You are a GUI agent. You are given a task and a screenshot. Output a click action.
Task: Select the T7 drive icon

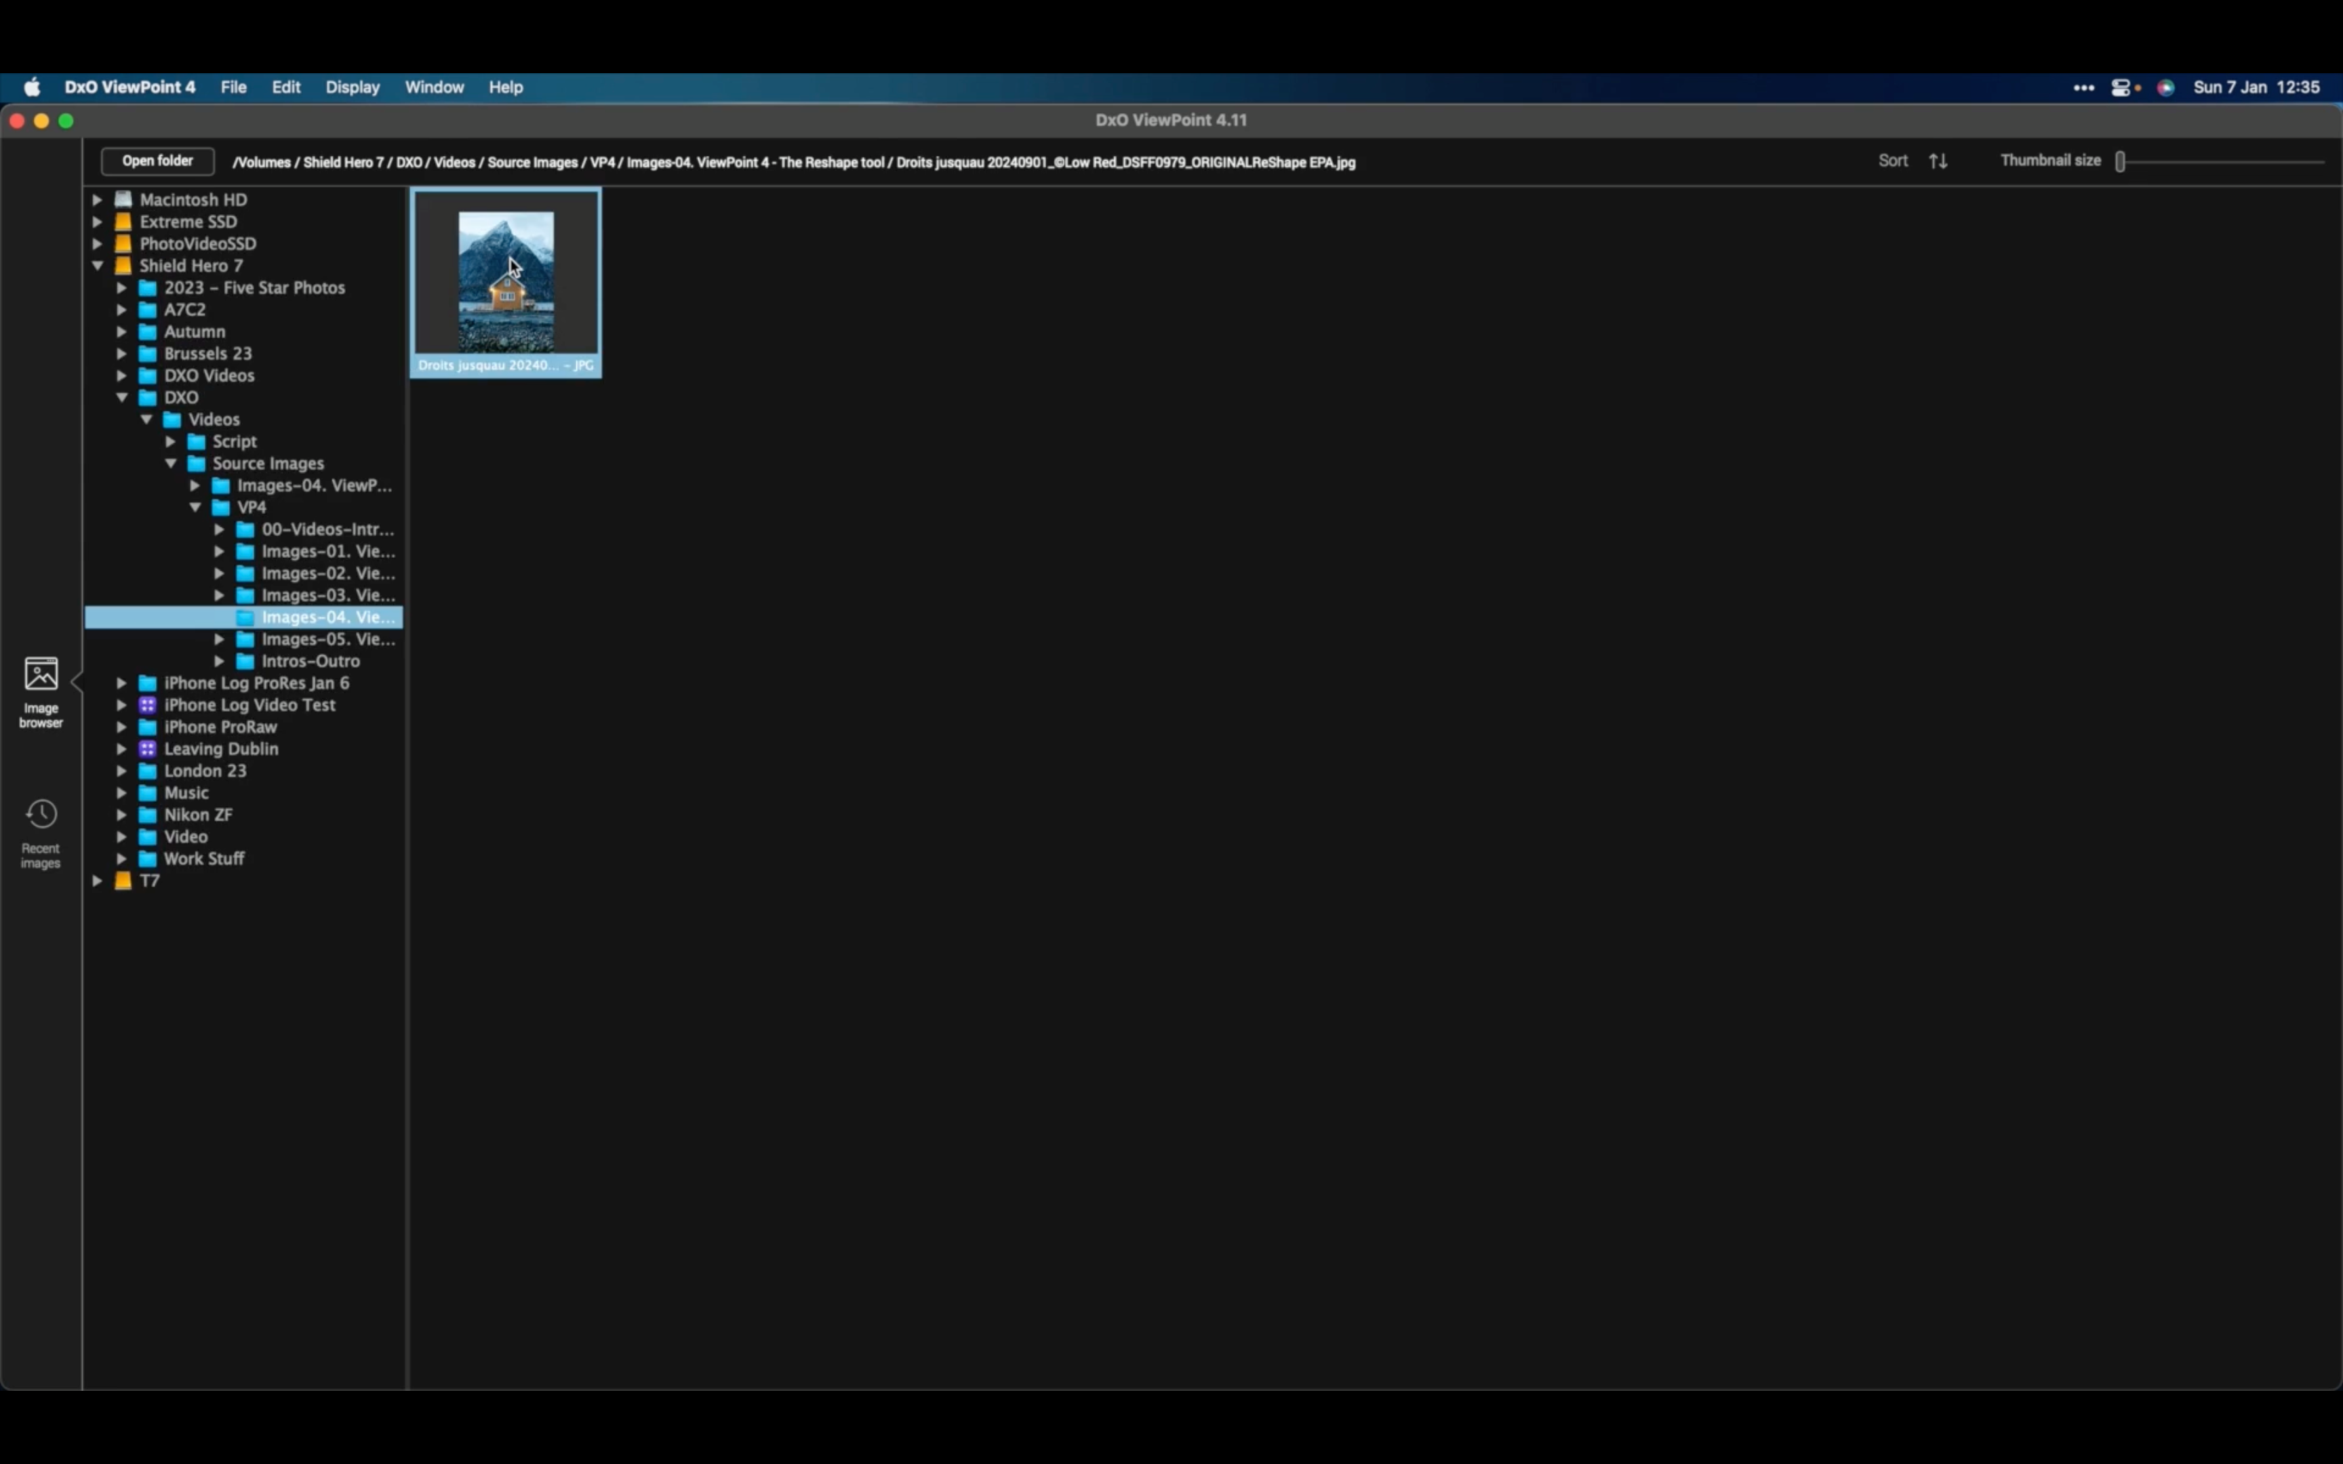(x=123, y=880)
